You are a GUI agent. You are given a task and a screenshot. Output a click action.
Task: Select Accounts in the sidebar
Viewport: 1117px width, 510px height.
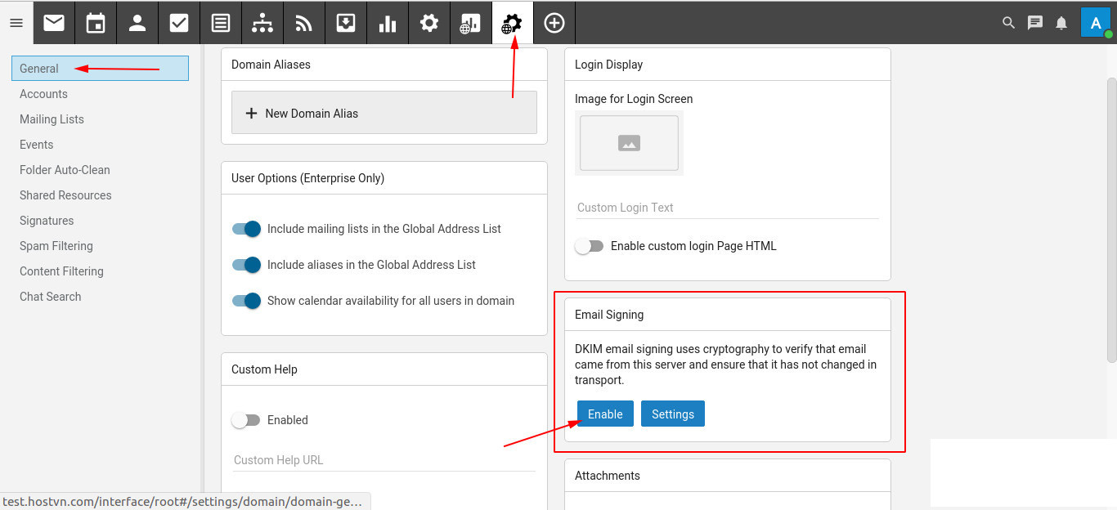click(x=43, y=94)
